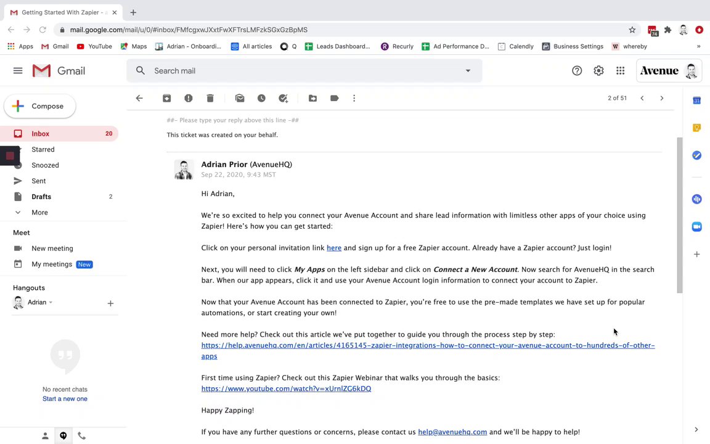This screenshot has height=444, width=710.
Task: Open Snoozed folder
Action: pyautogui.click(x=59, y=165)
